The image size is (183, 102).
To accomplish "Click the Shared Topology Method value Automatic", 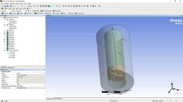I will point(31,86).
